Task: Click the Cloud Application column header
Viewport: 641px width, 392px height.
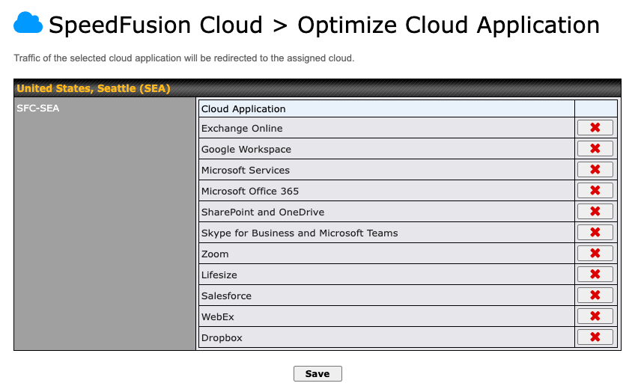Action: coord(243,108)
